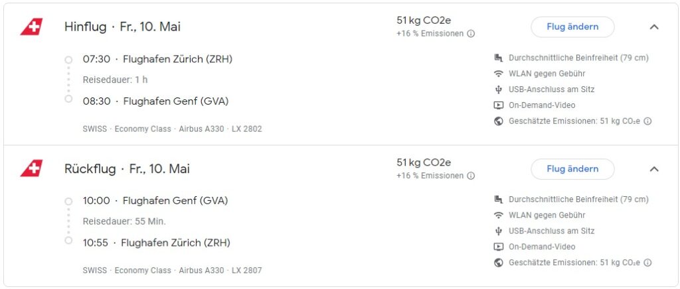The height and width of the screenshot is (289, 680).
Task: Click the WLAN wifi icon in Hinflug details
Action: (499, 74)
